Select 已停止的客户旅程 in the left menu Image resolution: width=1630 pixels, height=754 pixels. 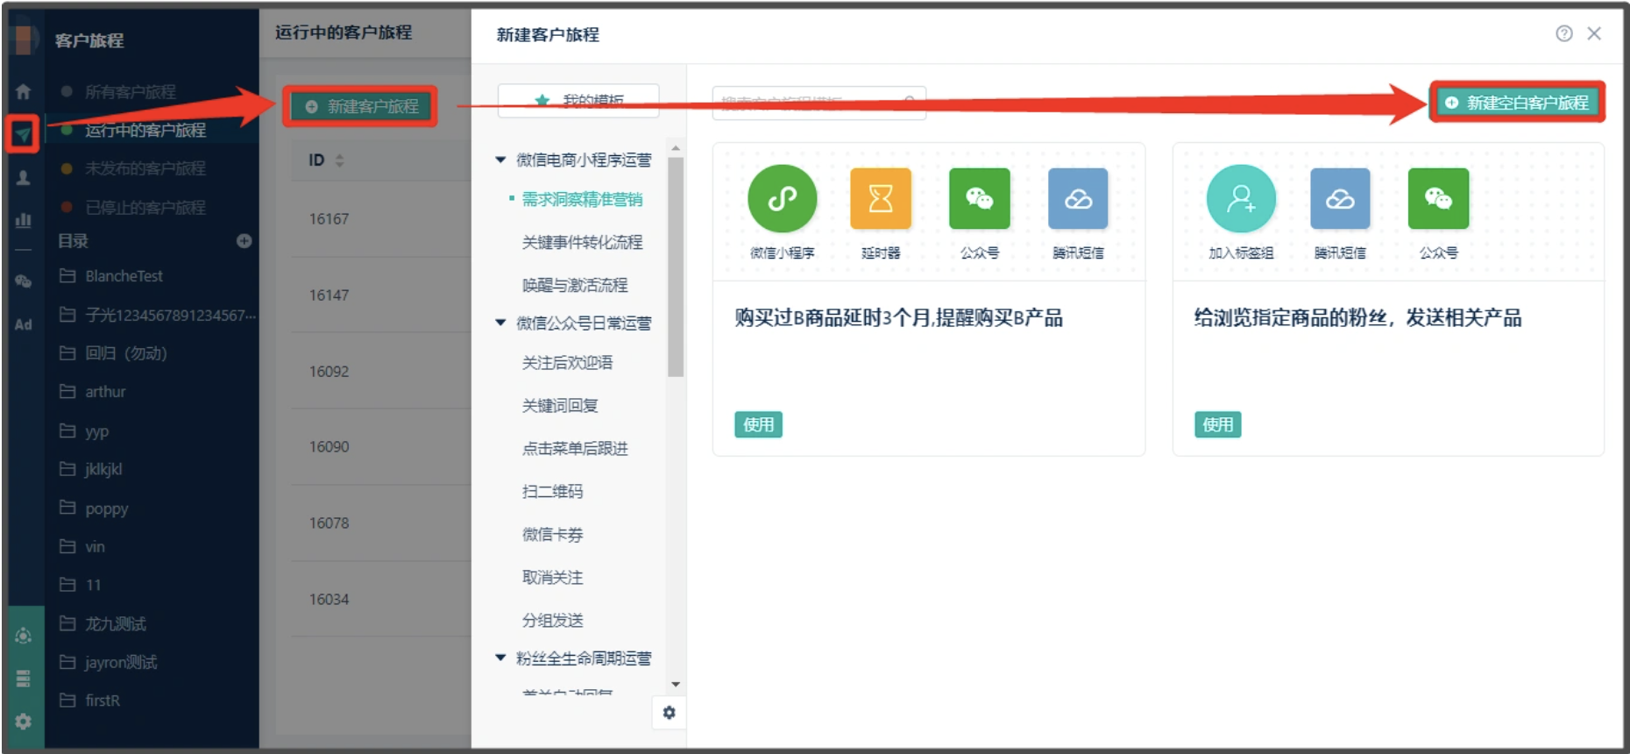click(x=145, y=208)
